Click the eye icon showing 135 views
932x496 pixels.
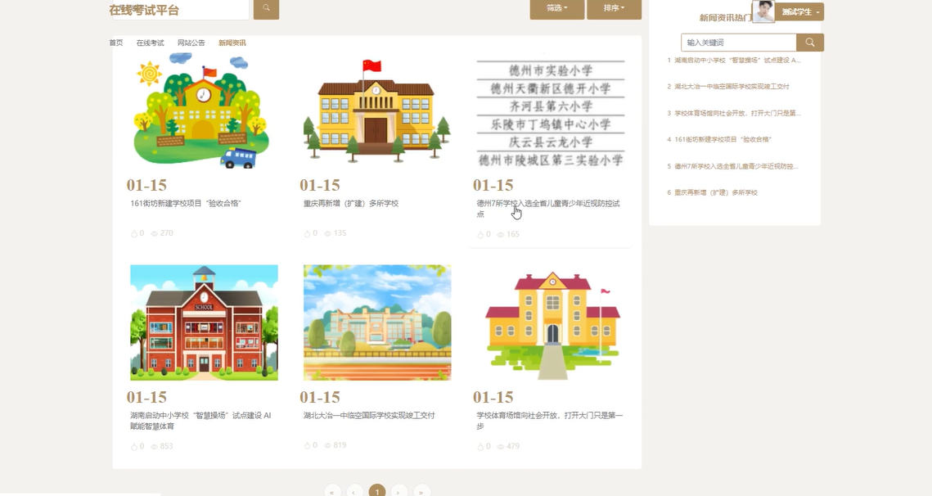[327, 233]
